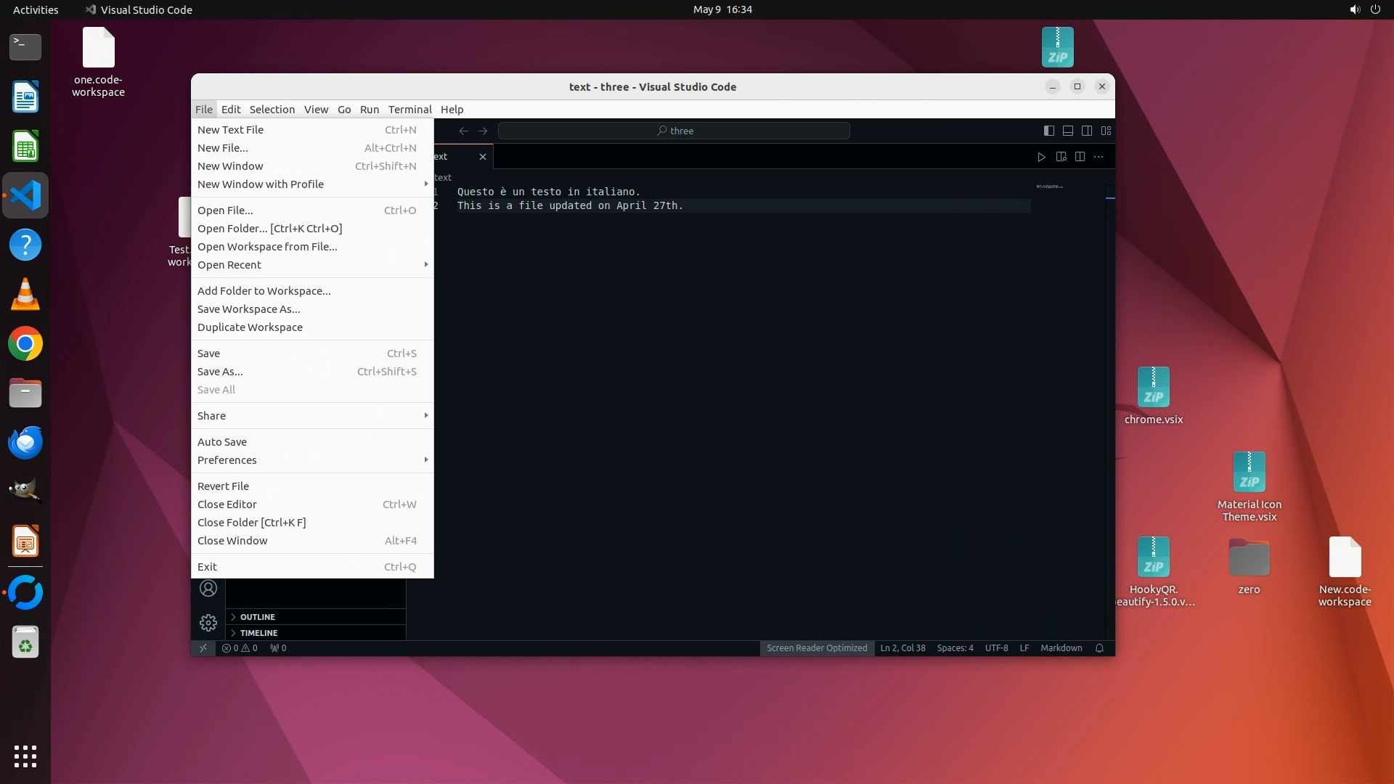The height and width of the screenshot is (784, 1394).
Task: Expand the TIMELINE section
Action: 258,633
